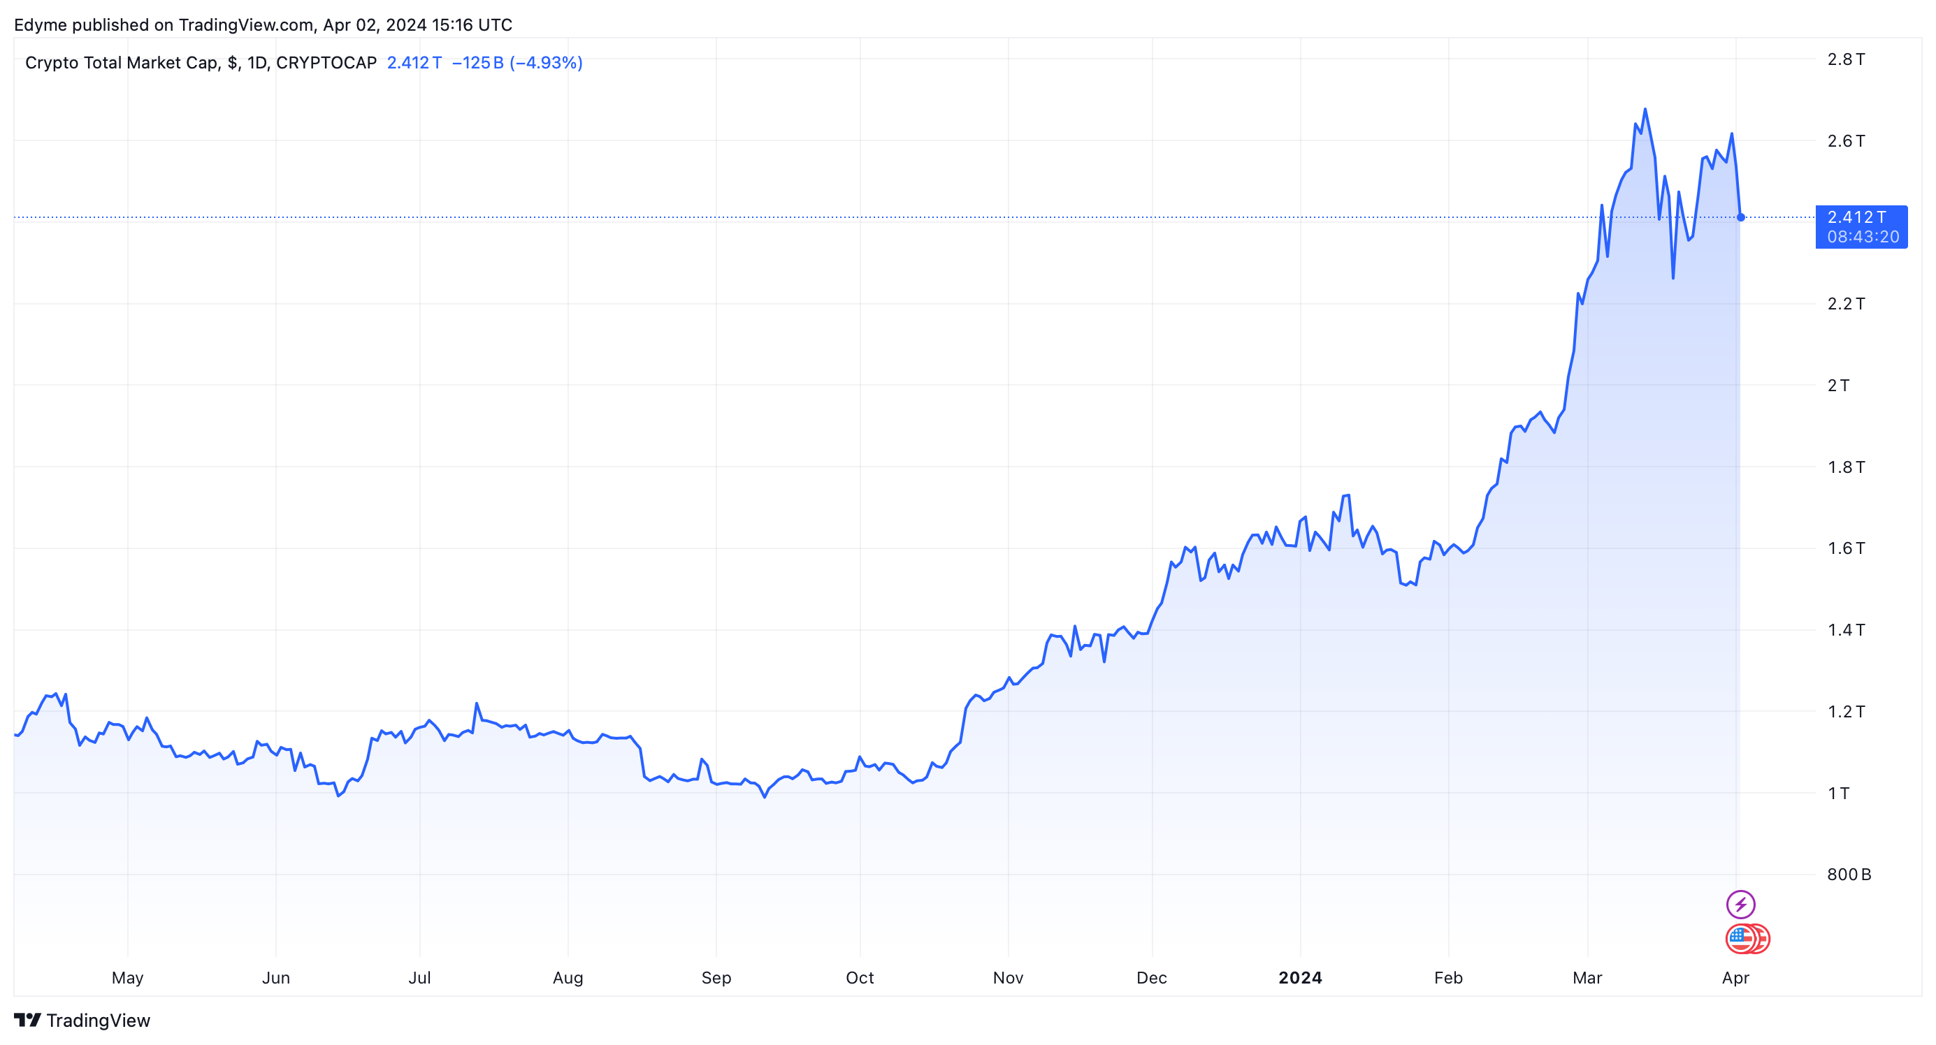Screen dimensions: 1936x1045
Task: Click the 1.8 T price axis label
Action: point(1846,467)
